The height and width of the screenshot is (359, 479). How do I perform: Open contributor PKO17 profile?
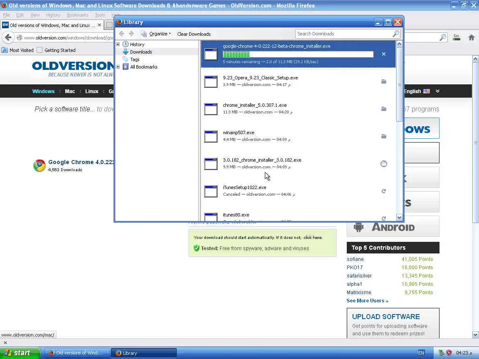pos(354,268)
